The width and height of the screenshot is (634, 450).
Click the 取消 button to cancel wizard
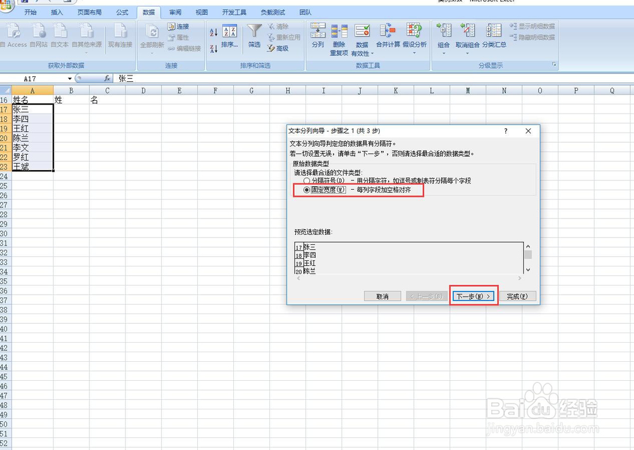[x=383, y=296]
